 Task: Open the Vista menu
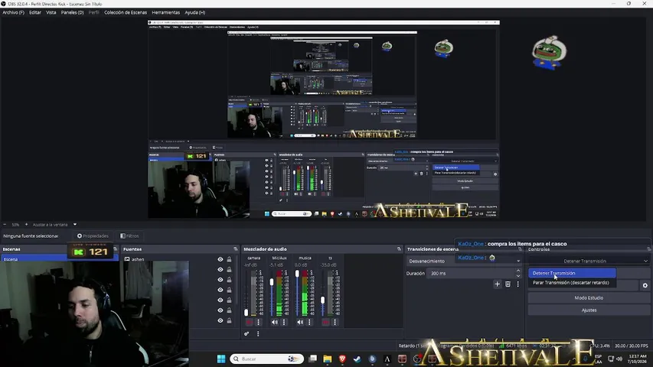[51, 12]
